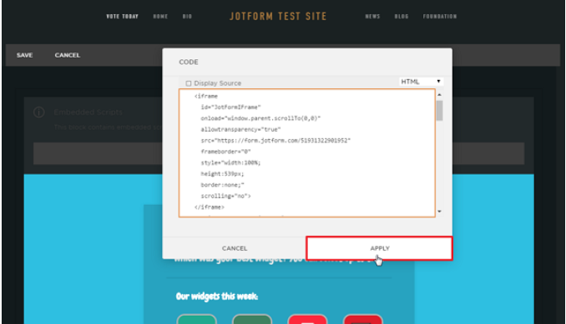
Task: Click inside the iframe code editor
Action: [x=307, y=153]
